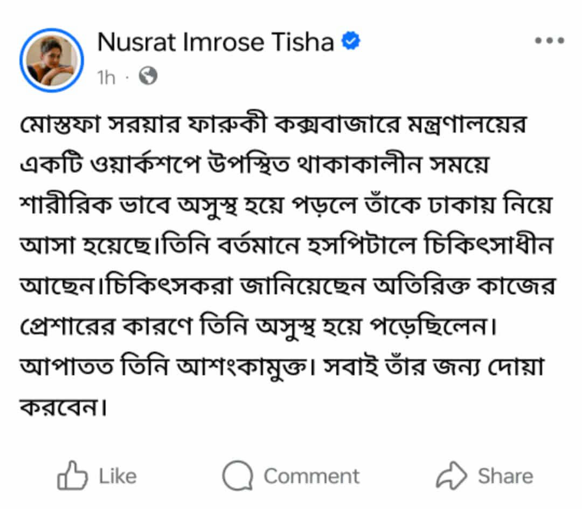Click the Share arrow icon
Screen dimensions: 582x509
[x=452, y=476]
